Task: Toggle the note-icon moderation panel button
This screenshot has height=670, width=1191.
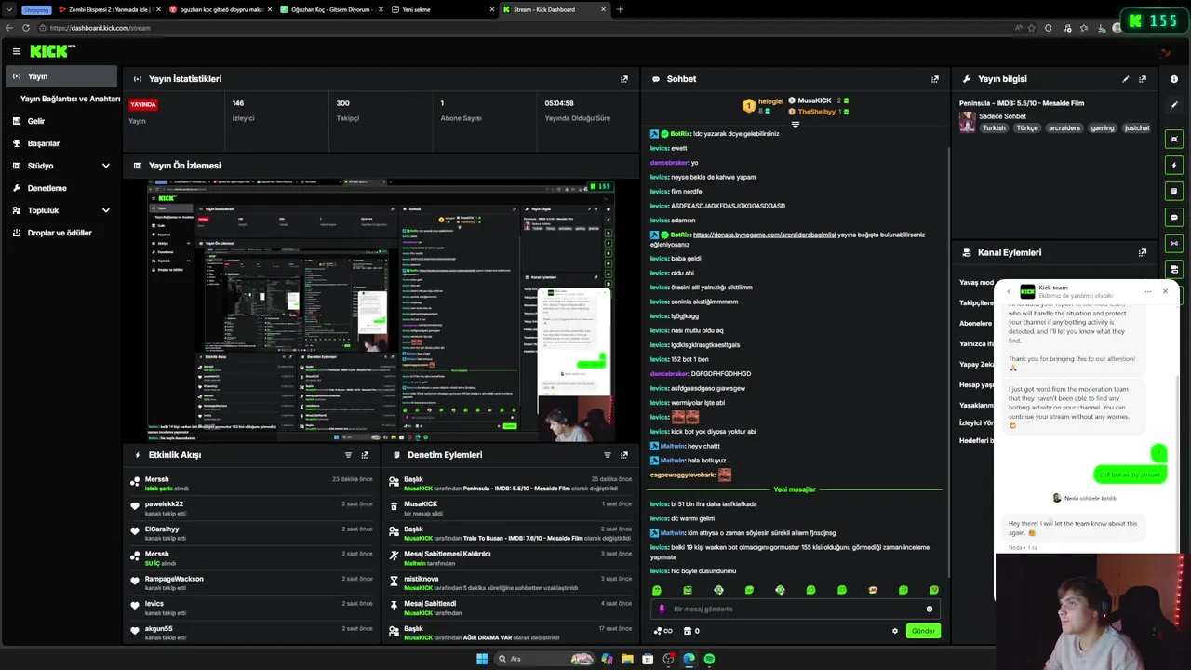Action: coord(1174,191)
